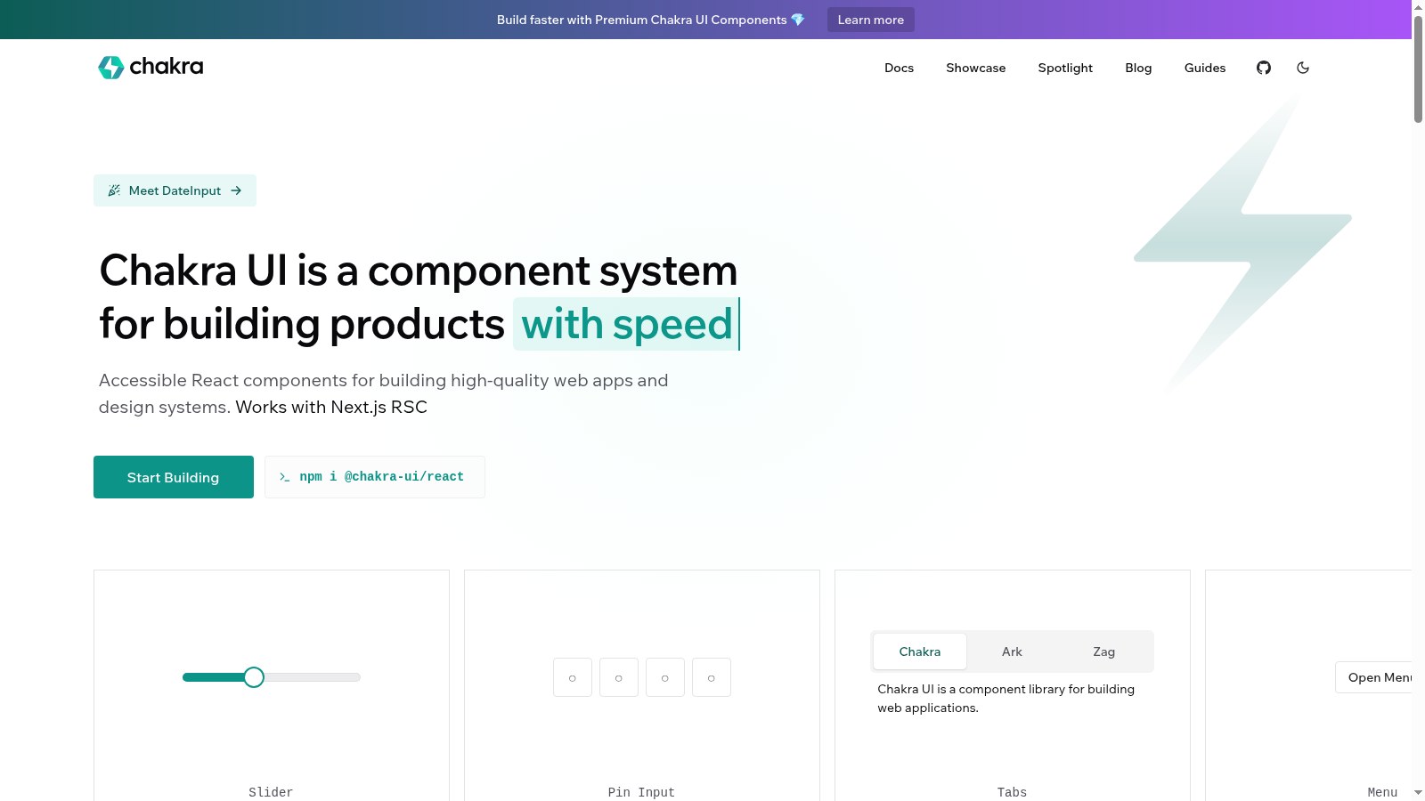Click Learn more in the top banner
The width and height of the screenshot is (1425, 801).
click(870, 20)
